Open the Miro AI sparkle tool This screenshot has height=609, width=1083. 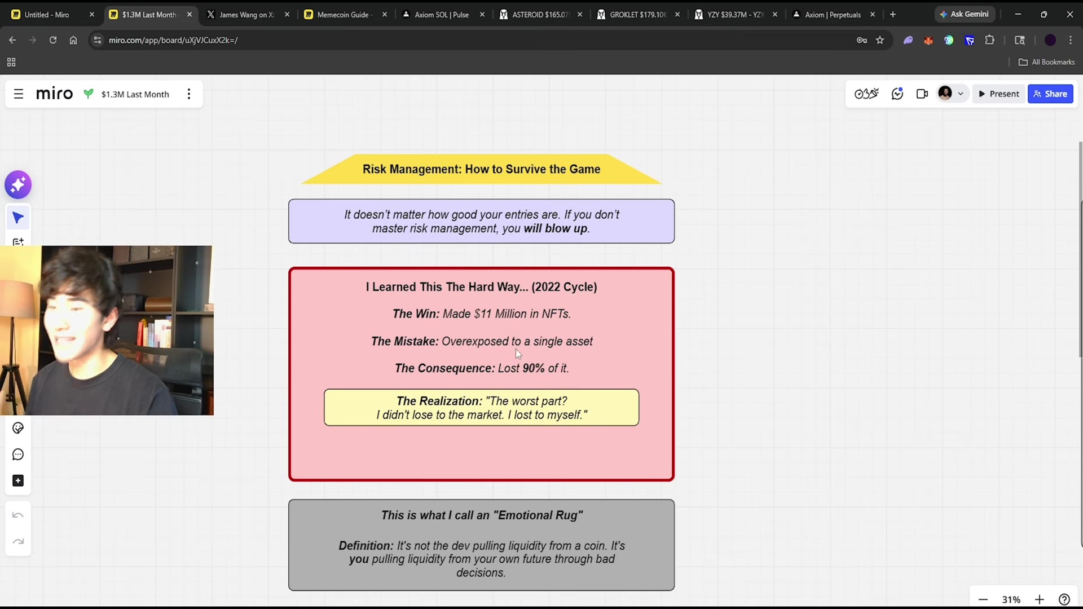click(x=18, y=184)
